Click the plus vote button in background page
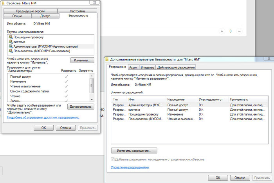Image resolution: width=274 pixels, height=183 pixels. [222, 31]
